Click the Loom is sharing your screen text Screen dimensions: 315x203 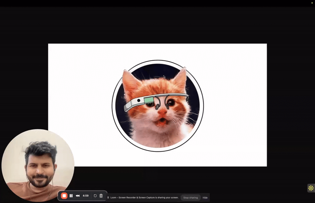pos(145,197)
